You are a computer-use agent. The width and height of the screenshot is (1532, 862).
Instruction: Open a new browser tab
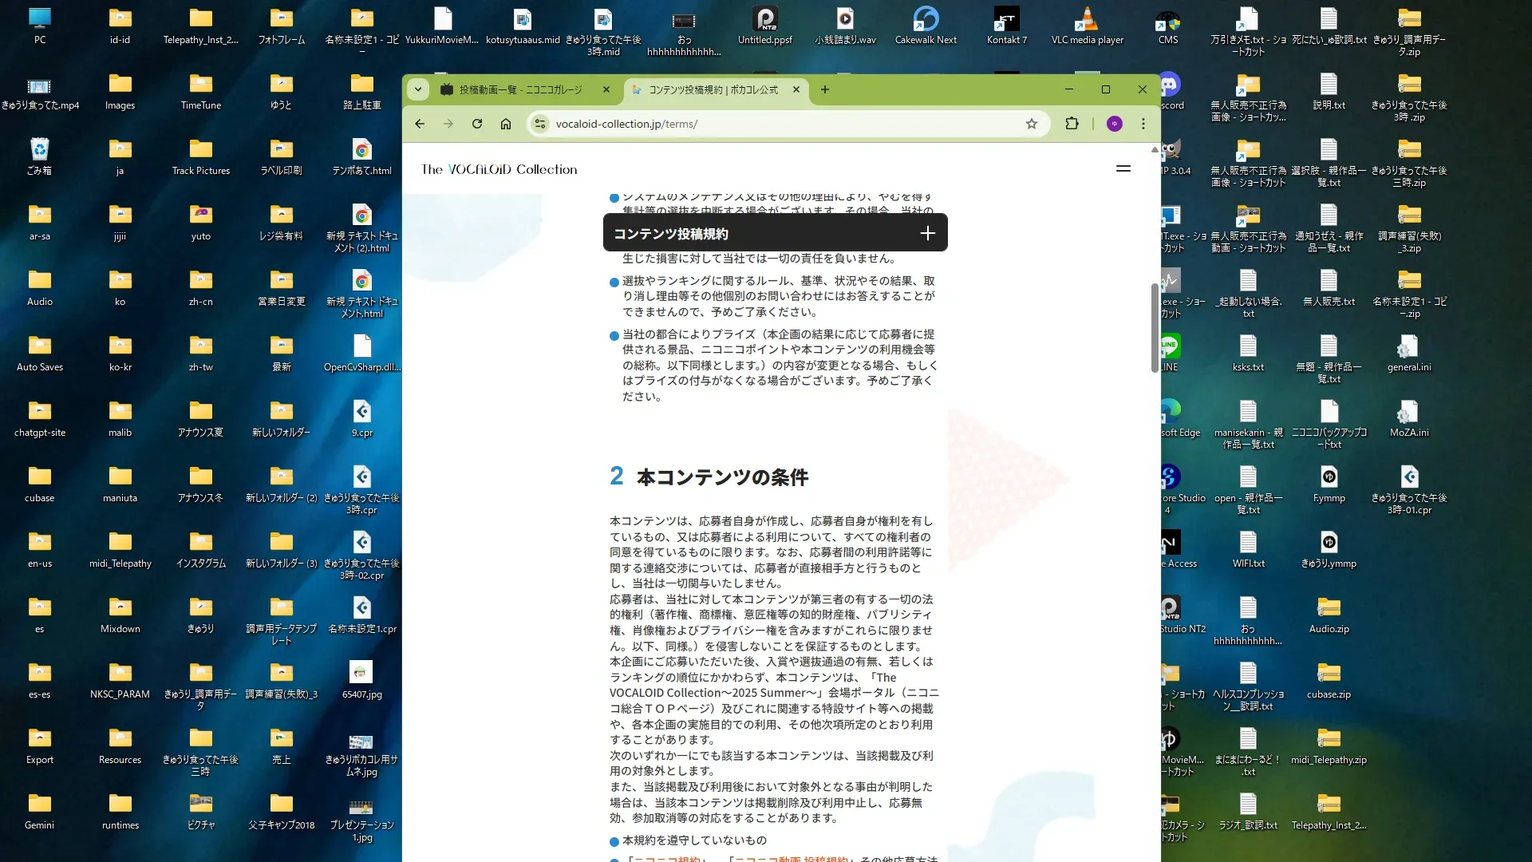(825, 89)
